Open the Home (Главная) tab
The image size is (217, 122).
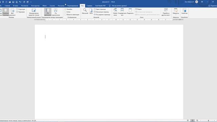click(7, 6)
